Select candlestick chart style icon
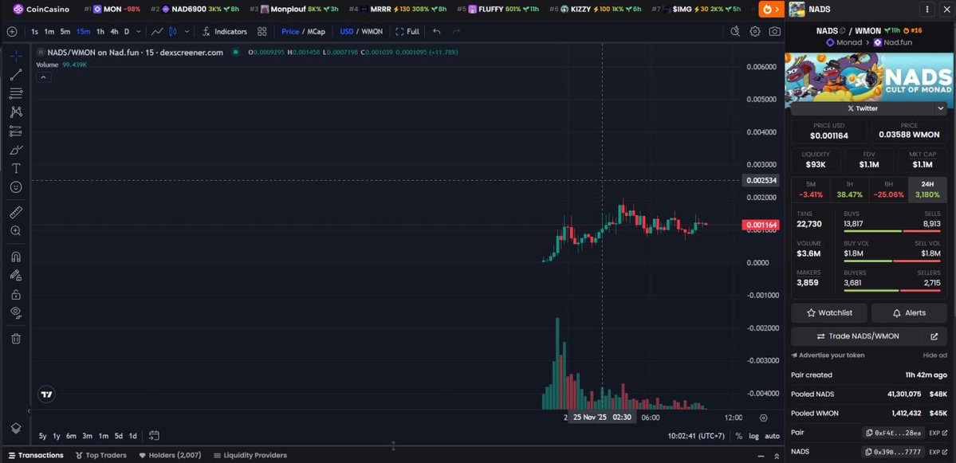Screen dimensions: 956x463 tap(172, 32)
